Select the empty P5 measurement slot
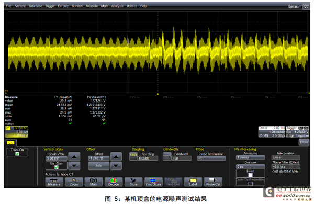Viewport: 314px width, 204px height. pos(201,97)
